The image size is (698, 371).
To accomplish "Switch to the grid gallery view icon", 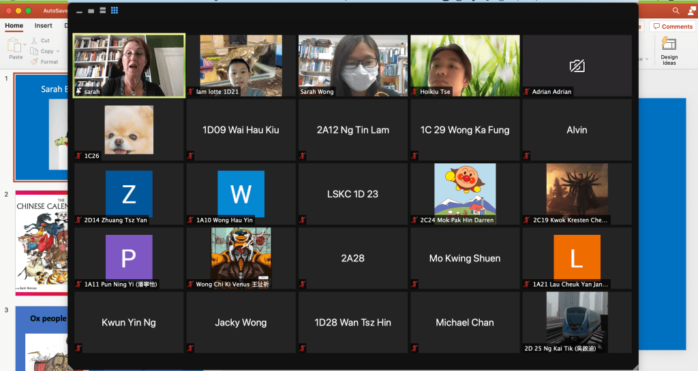I will click(x=114, y=11).
